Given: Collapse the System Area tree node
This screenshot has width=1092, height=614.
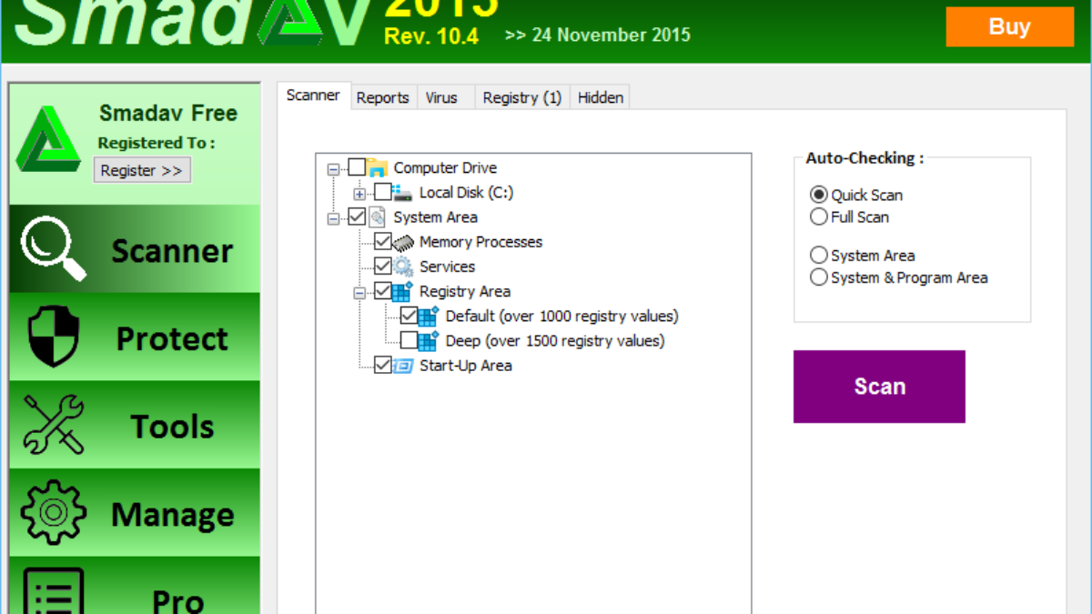Looking at the screenshot, I should click(334, 218).
